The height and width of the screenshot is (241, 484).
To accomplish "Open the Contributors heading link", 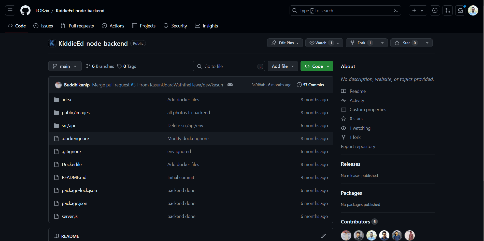I will click(359, 222).
